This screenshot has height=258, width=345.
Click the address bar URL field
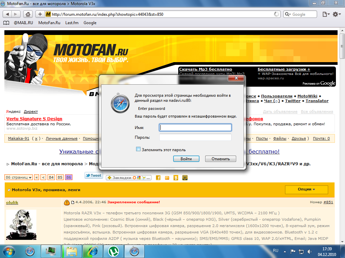click(162, 14)
